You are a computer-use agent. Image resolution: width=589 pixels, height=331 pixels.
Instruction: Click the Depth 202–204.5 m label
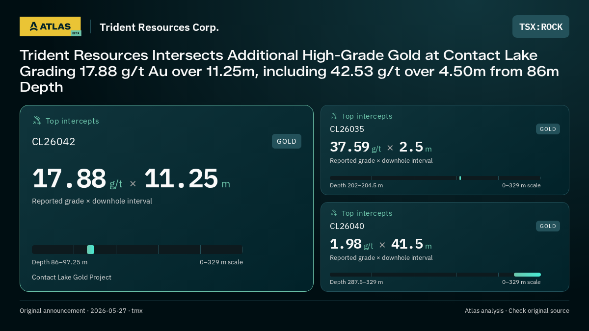[356, 185]
